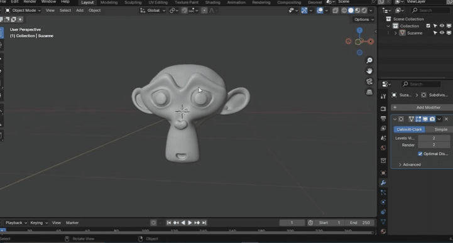This screenshot has width=453, height=243.
Task: Switch perspective/orthographic grid icon
Action: click(x=369, y=92)
